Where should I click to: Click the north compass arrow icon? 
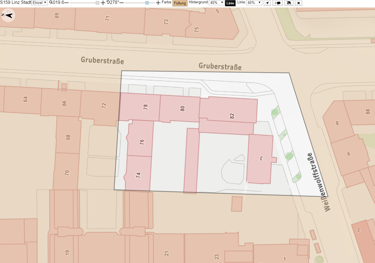8,15
